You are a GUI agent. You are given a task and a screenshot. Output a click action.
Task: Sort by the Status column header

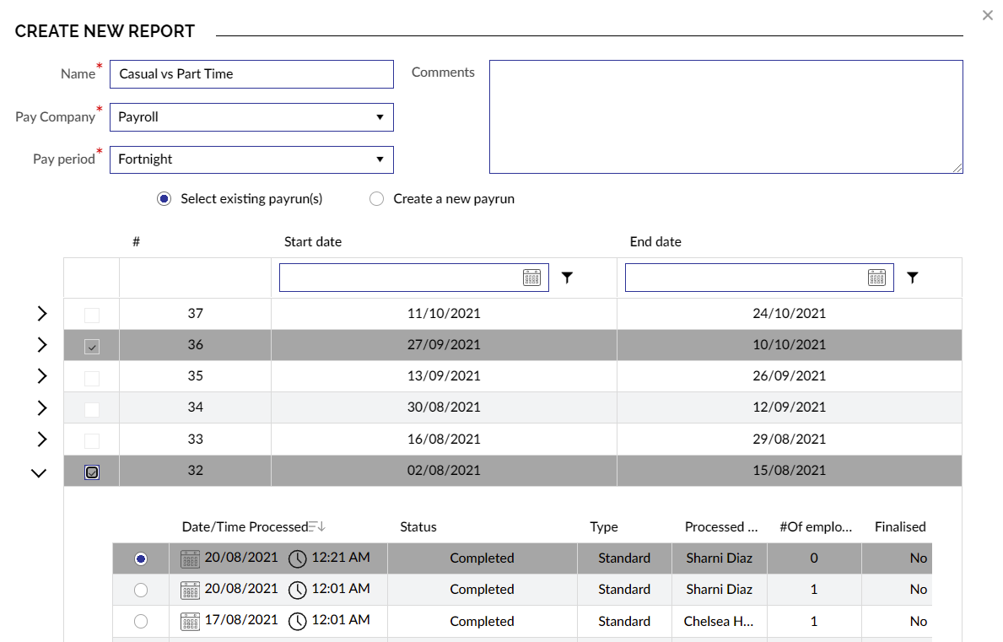pyautogui.click(x=418, y=527)
